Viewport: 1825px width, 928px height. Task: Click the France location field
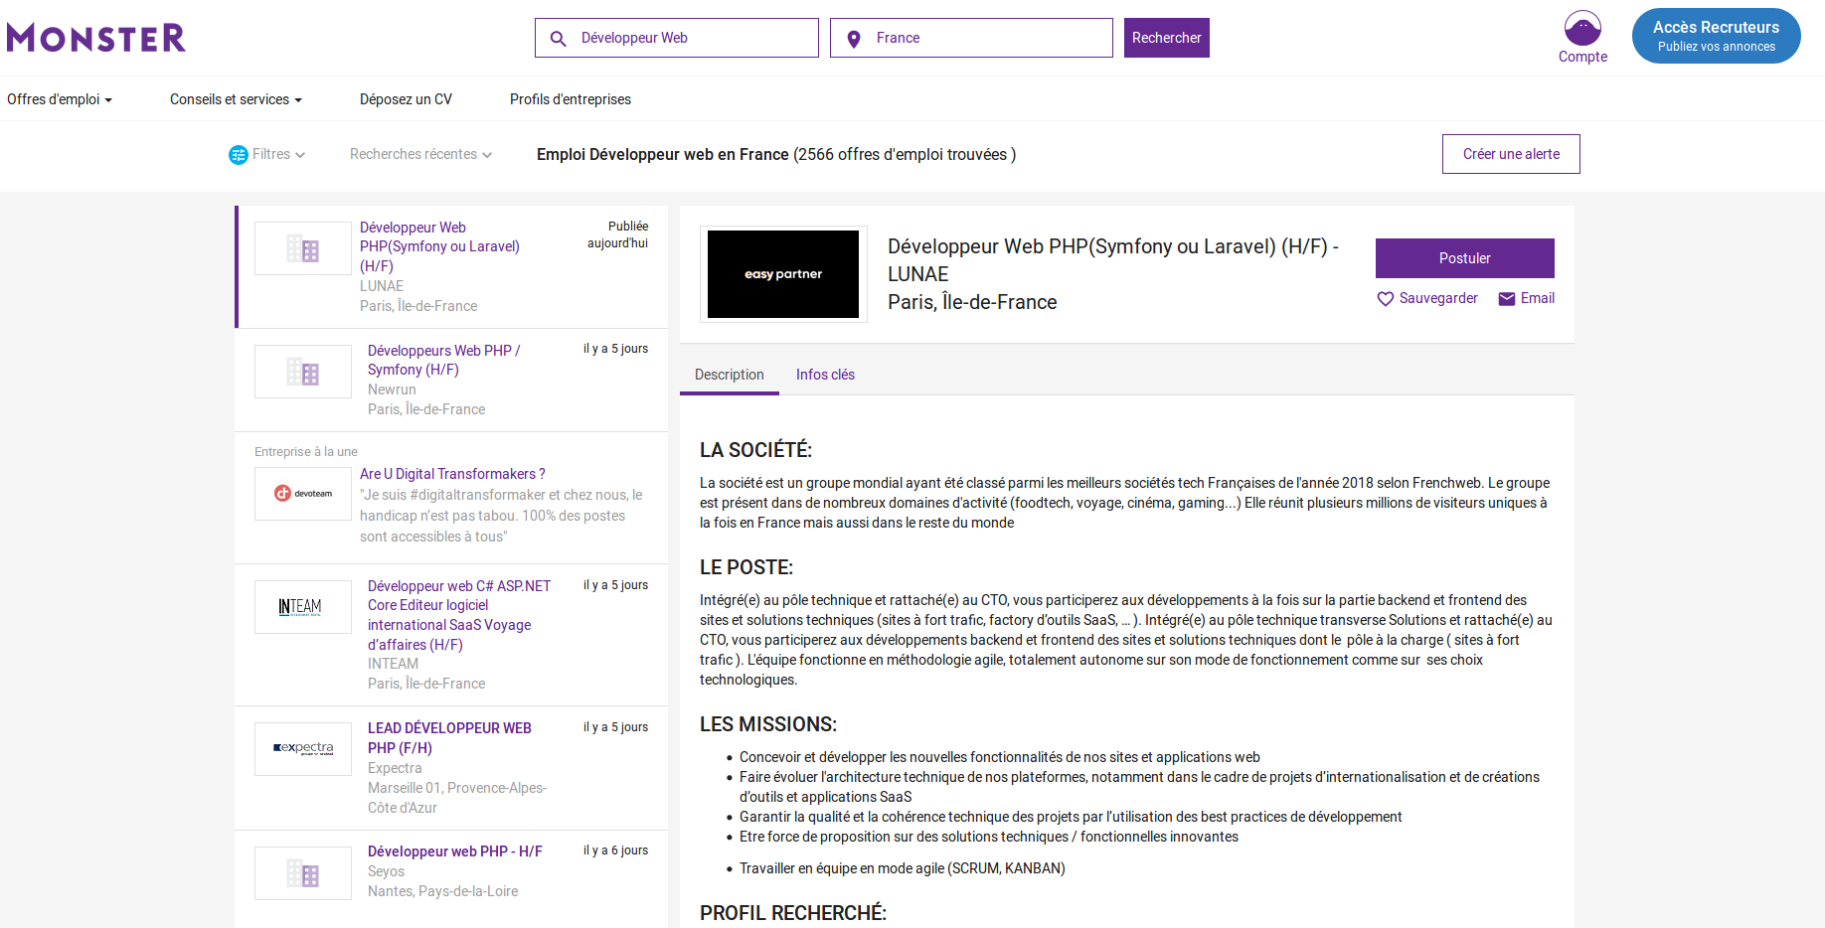tap(971, 38)
